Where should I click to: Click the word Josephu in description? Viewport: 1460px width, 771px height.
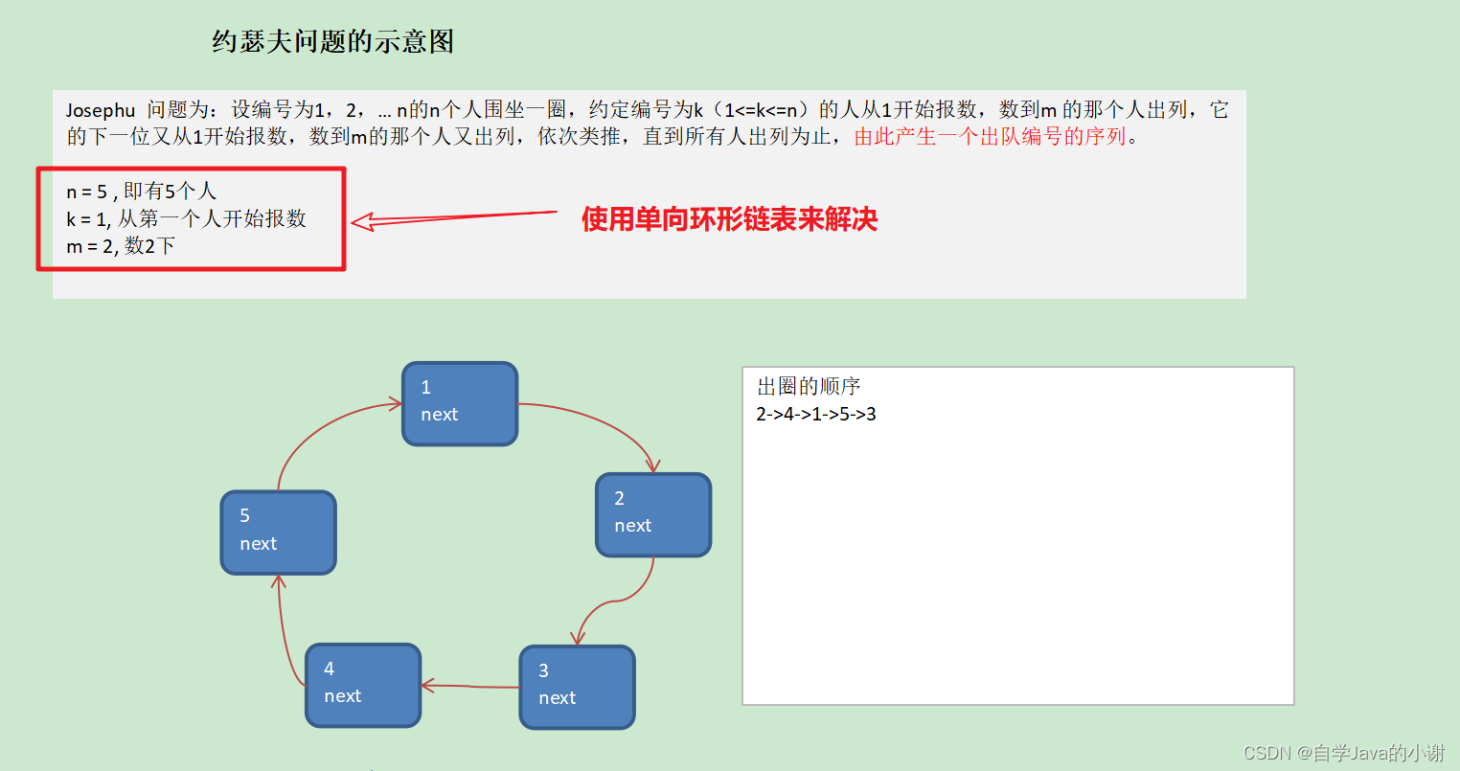coord(101,110)
